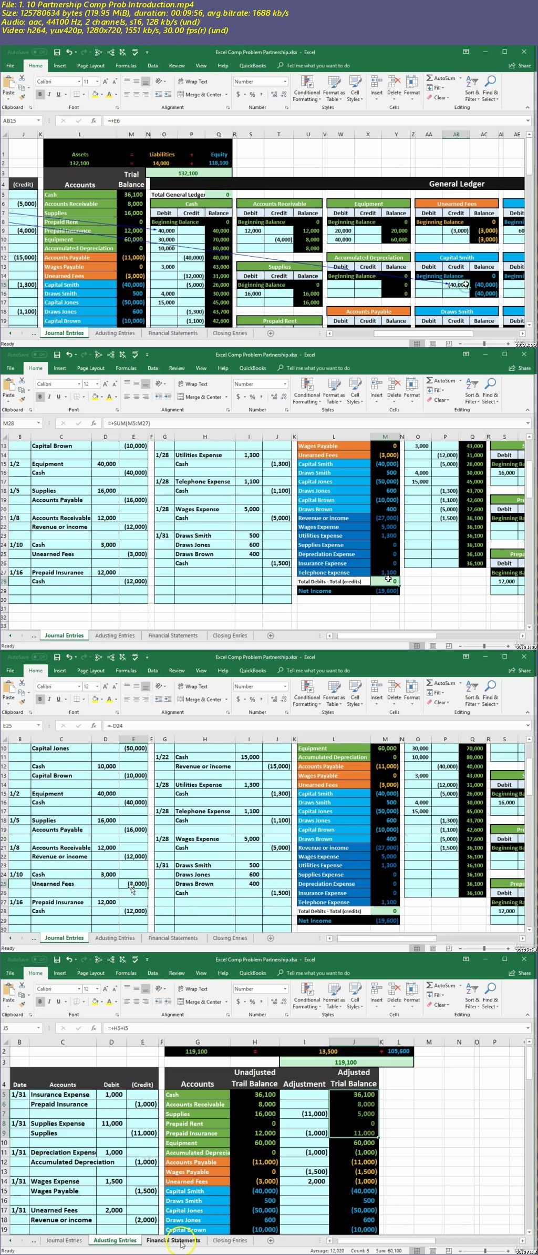Switch to Financial Statements sheet in the J5 window
538x1255 pixels.
tap(173, 1240)
